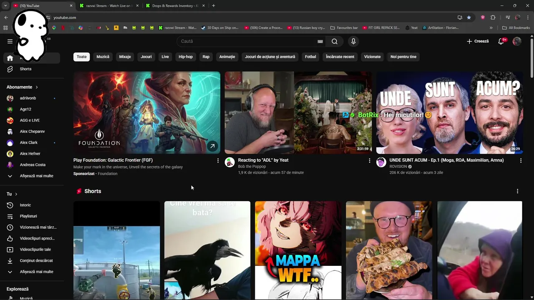Image resolution: width=534 pixels, height=300 pixels.
Task: Open the Noi pentru tine chip
Action: pyautogui.click(x=403, y=57)
